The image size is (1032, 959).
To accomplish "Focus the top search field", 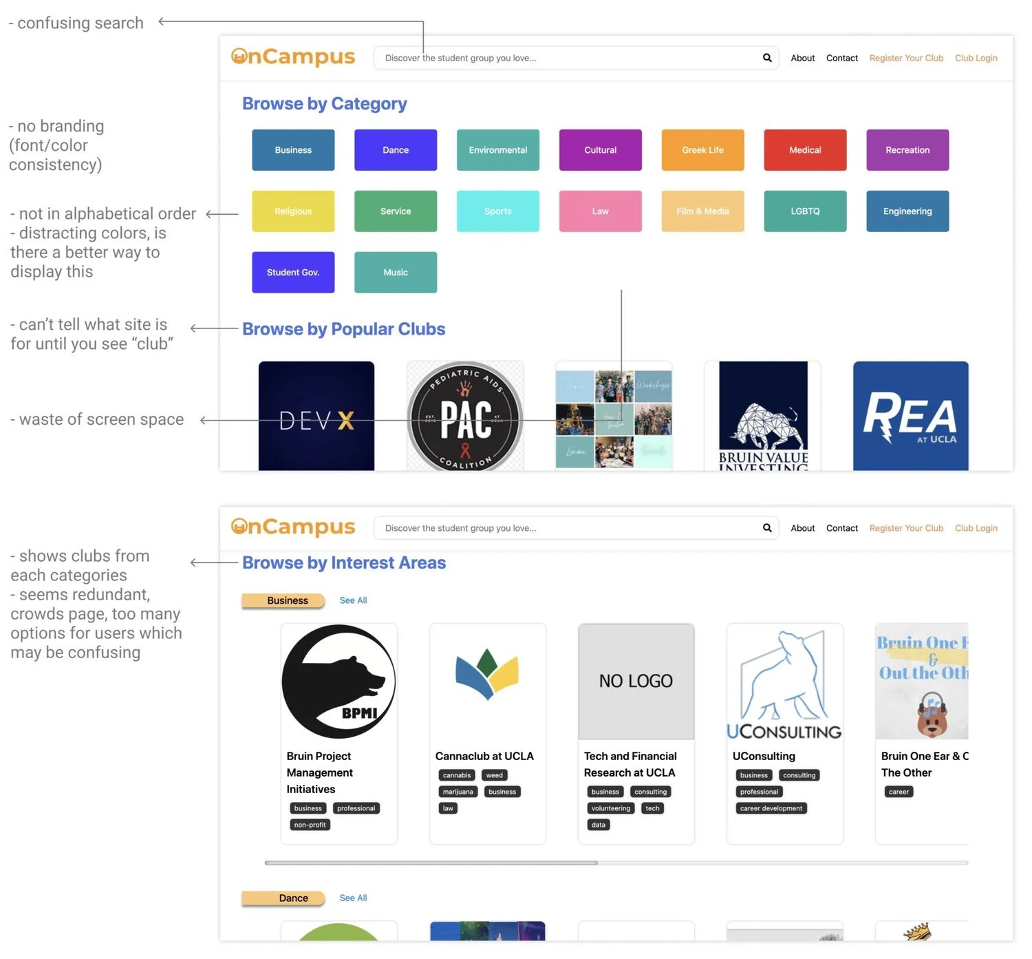I will [x=576, y=58].
